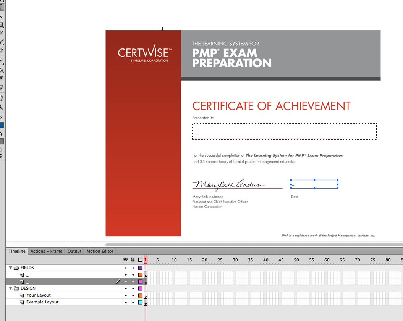
Task: Open the Motion Editor tab
Action: (x=100, y=251)
